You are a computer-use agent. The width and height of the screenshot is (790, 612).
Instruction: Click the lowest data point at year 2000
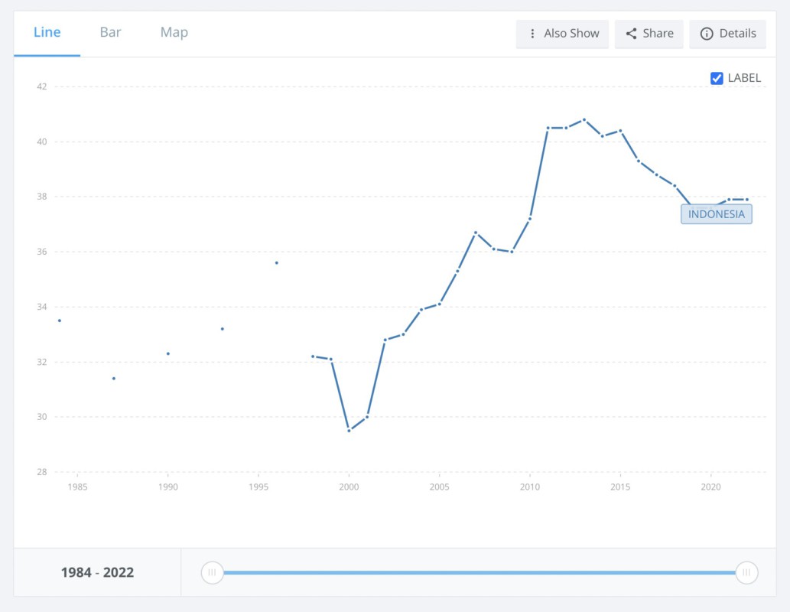349,431
